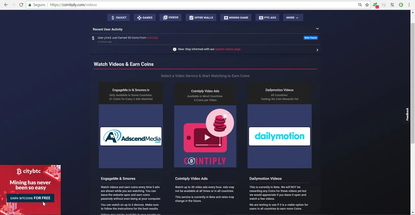Open the Chrome three-dot menu
Viewport: 415px width, 215px height.
coord(409,5)
